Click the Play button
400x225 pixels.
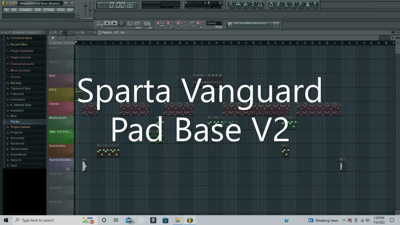107,23
